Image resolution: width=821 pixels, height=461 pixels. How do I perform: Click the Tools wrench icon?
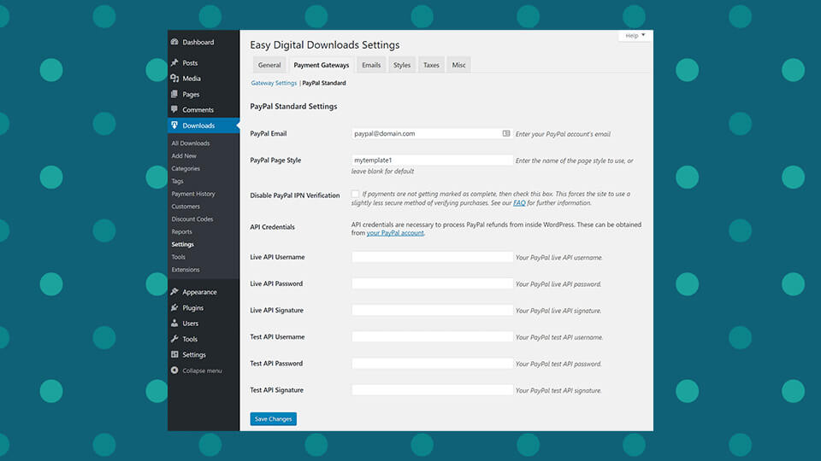[174, 339]
